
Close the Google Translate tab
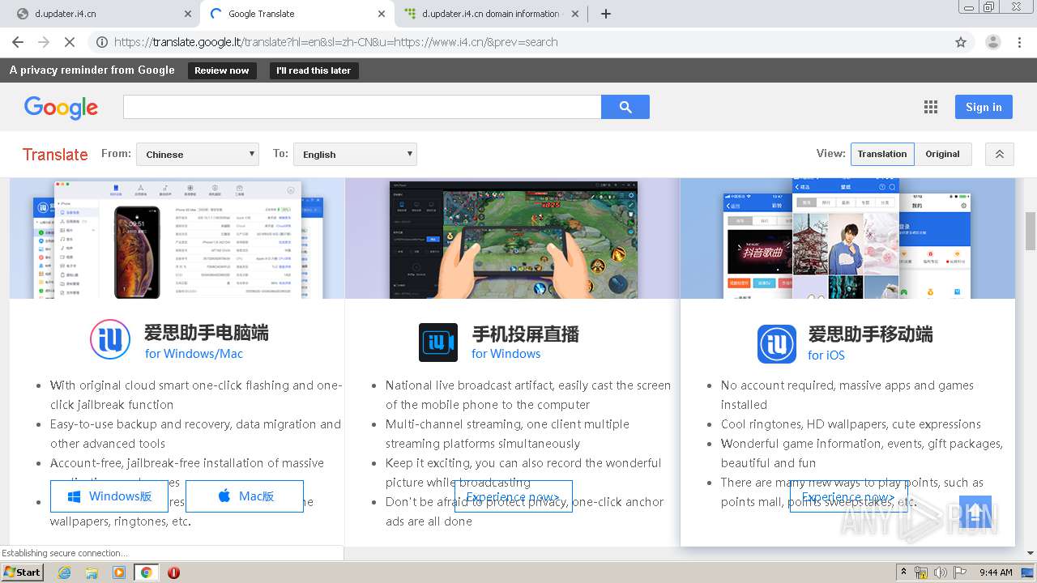pyautogui.click(x=382, y=14)
